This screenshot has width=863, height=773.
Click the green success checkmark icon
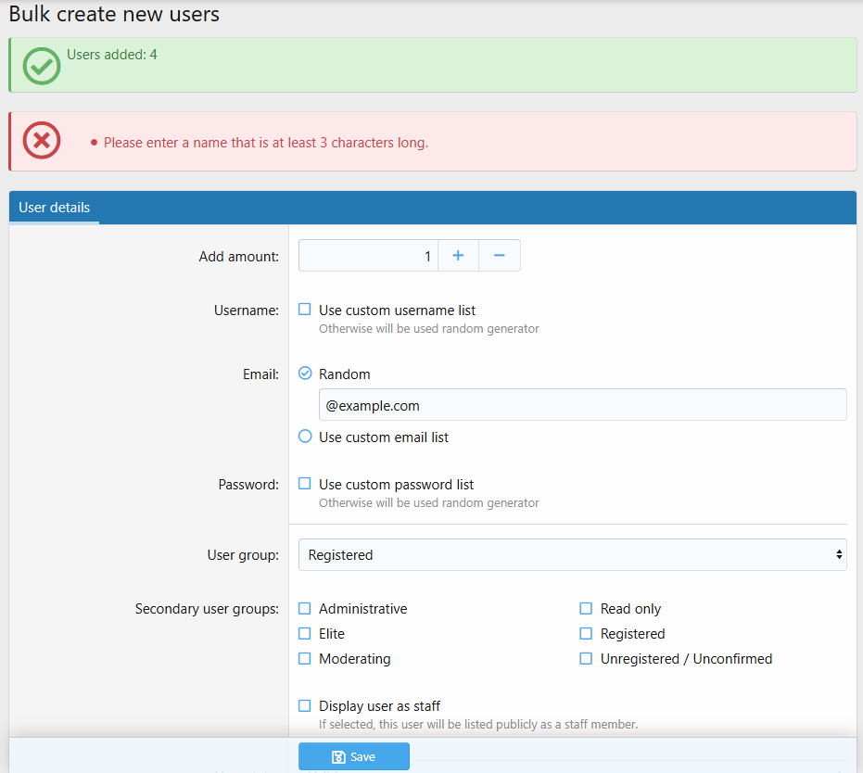coord(41,66)
